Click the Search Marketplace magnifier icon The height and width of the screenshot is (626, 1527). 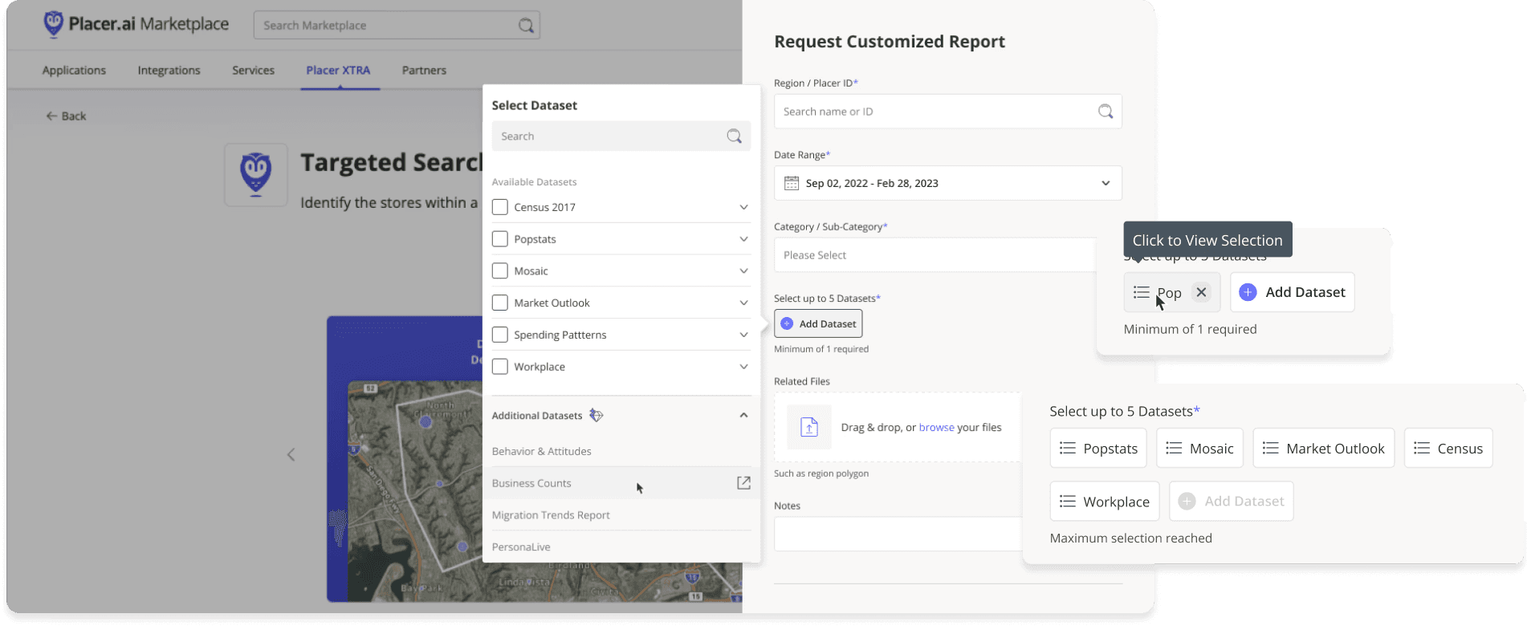click(x=526, y=26)
